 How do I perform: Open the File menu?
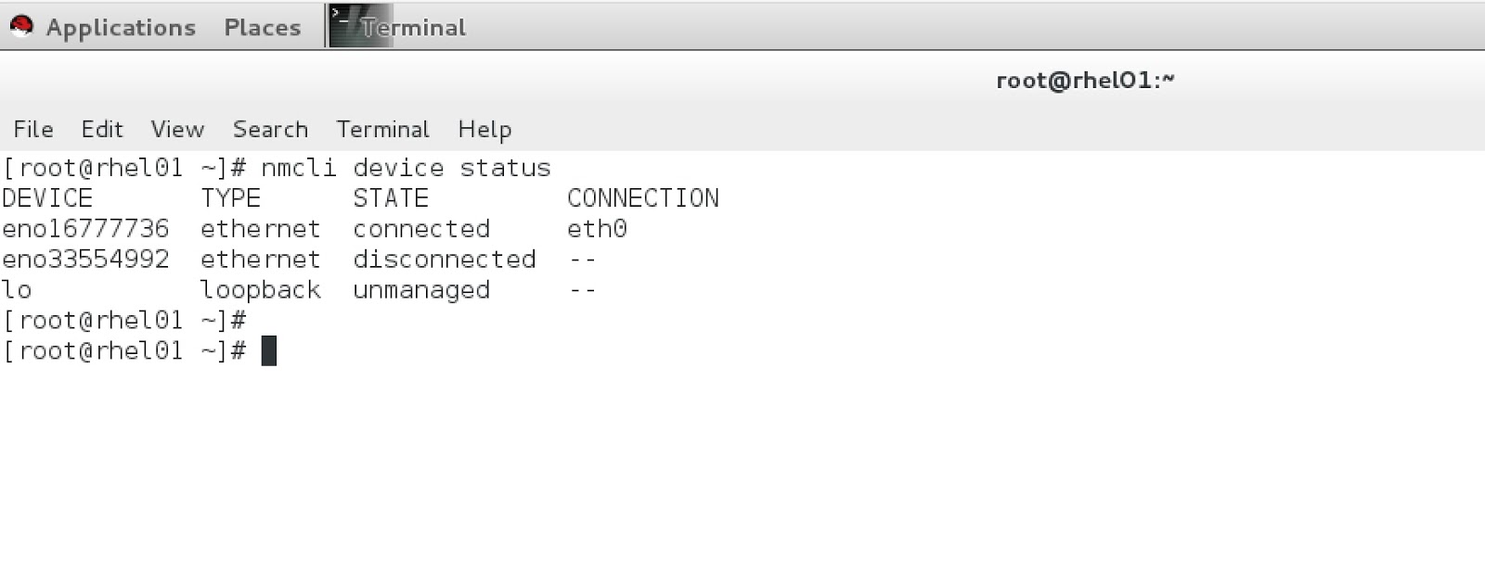click(33, 130)
